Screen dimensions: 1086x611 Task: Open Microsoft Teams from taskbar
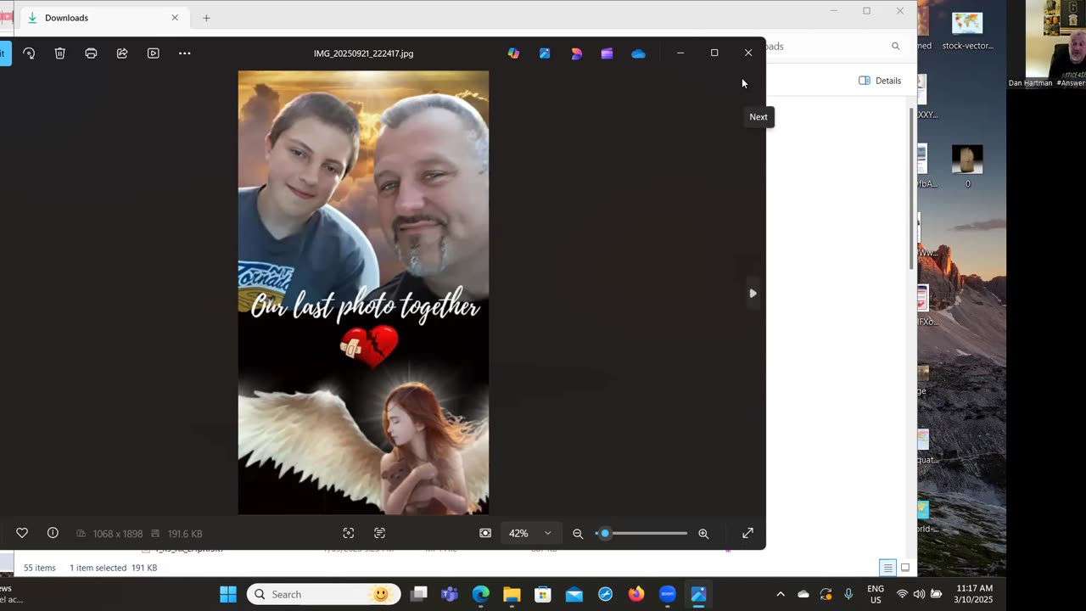click(x=450, y=594)
